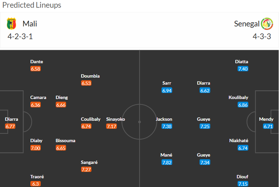
Task: Click Sangaré's 7.27 rating badge
Action: [86, 169]
